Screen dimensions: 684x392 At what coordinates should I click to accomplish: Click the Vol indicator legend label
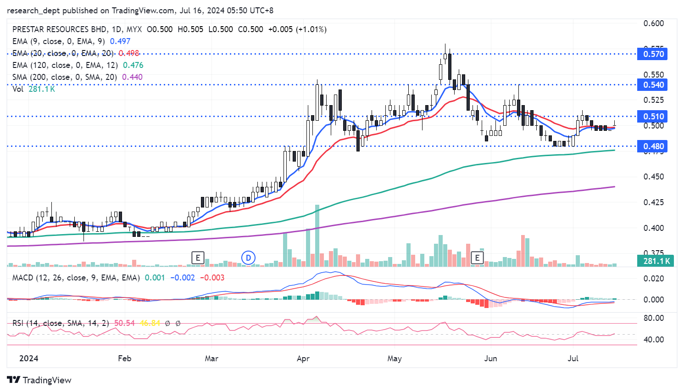tap(18, 89)
